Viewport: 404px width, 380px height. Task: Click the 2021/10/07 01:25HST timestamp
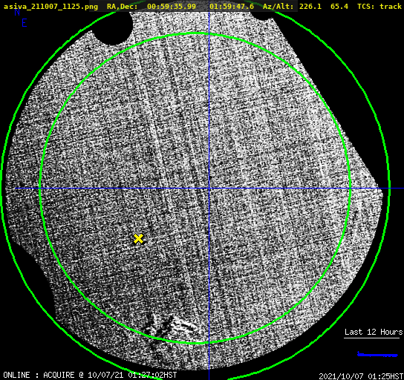pyautogui.click(x=361, y=376)
